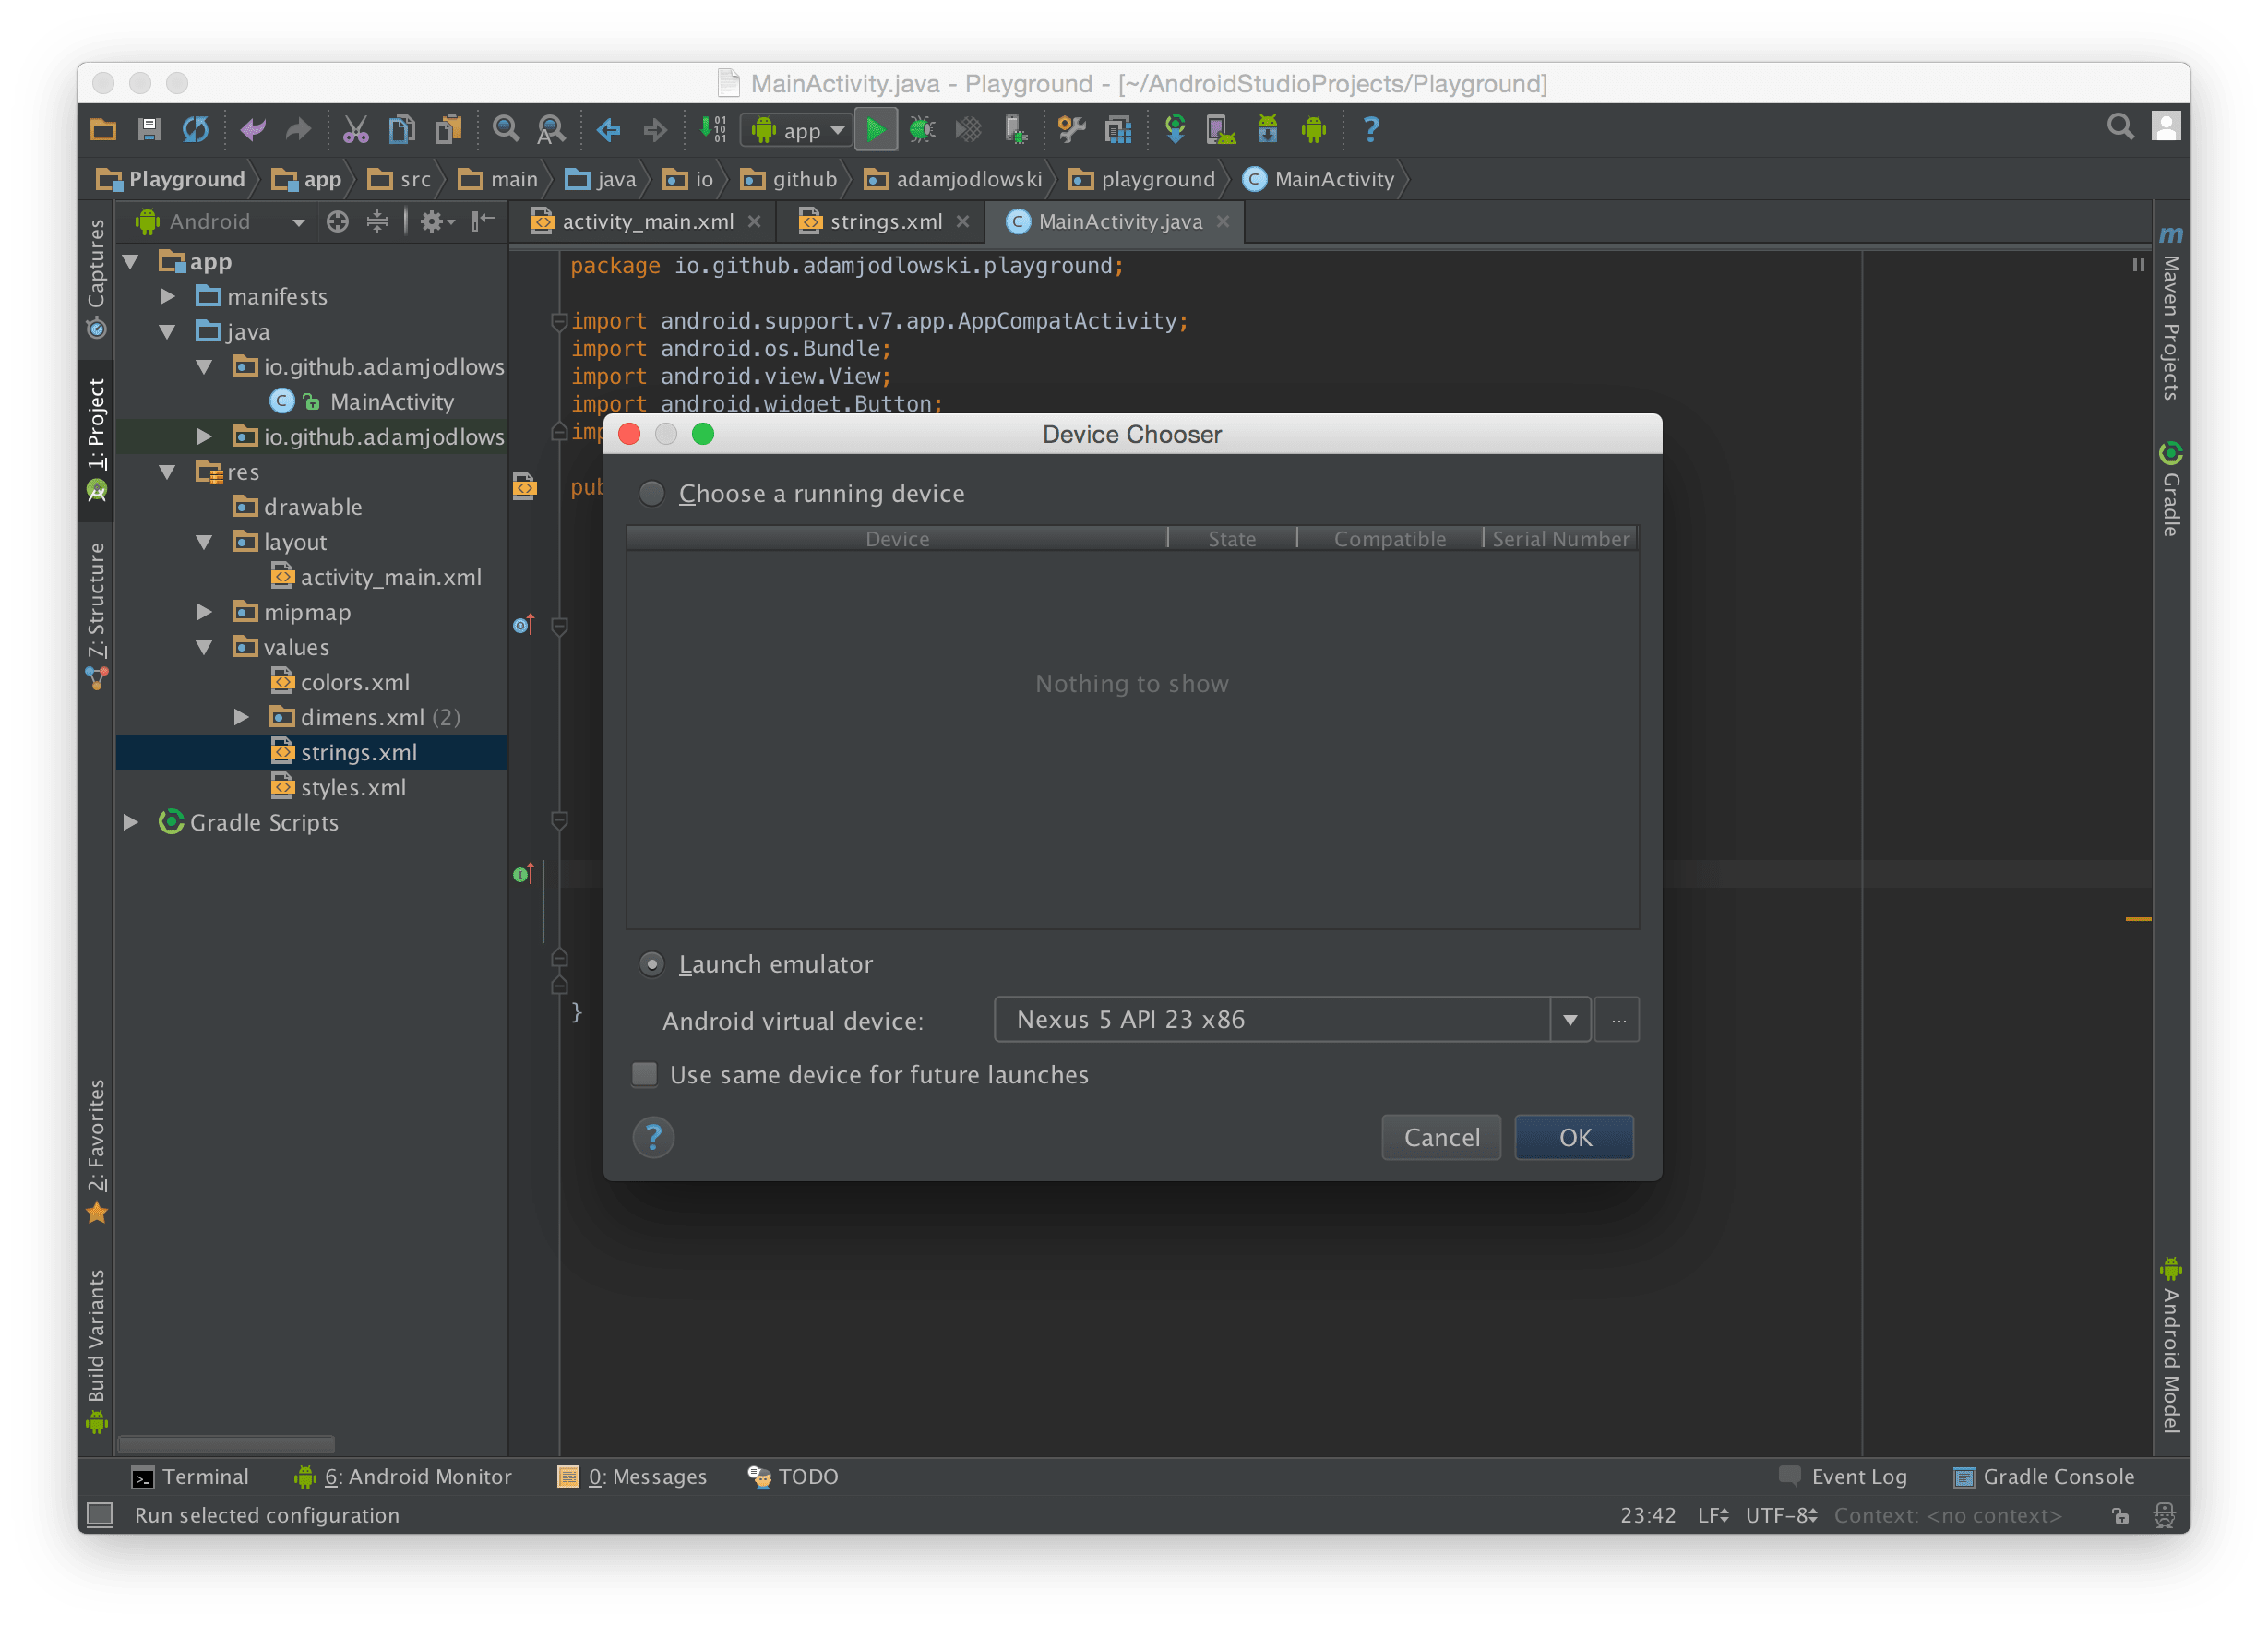Image resolution: width=2268 pixels, height=1626 pixels.
Task: Open the SDK Manager icon
Action: point(1268,129)
